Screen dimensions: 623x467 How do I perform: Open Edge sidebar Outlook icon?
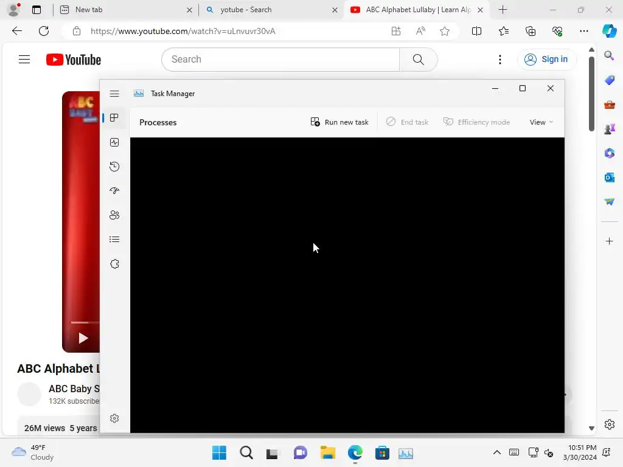[609, 178]
